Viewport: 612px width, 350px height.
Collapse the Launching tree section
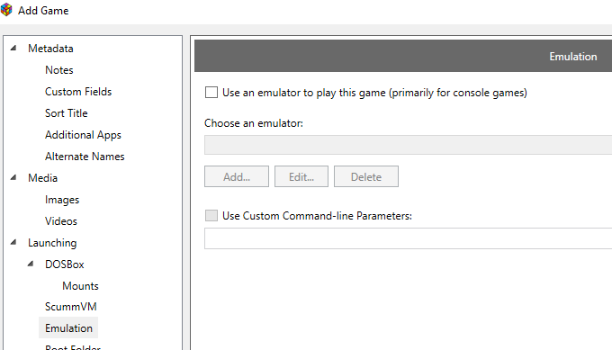coord(13,242)
